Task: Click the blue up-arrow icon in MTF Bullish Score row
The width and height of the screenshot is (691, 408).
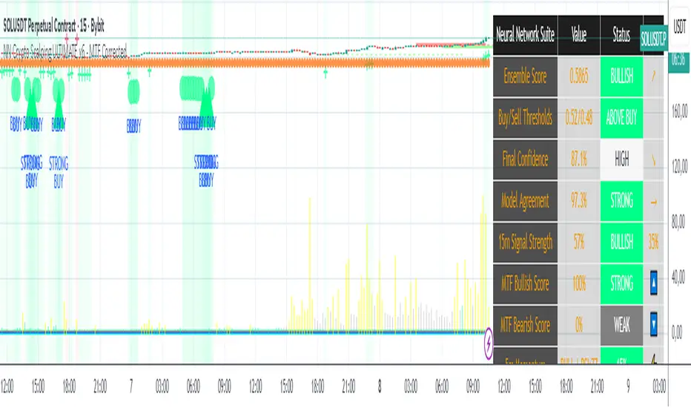Action: [x=653, y=283]
